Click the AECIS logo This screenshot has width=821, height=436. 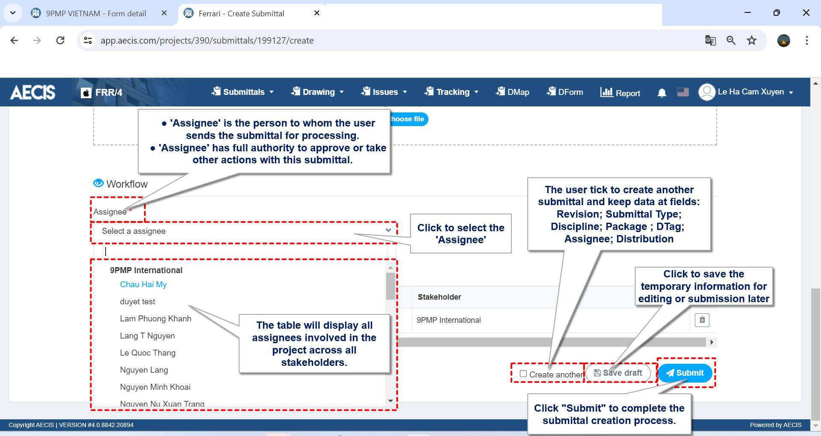[32, 92]
